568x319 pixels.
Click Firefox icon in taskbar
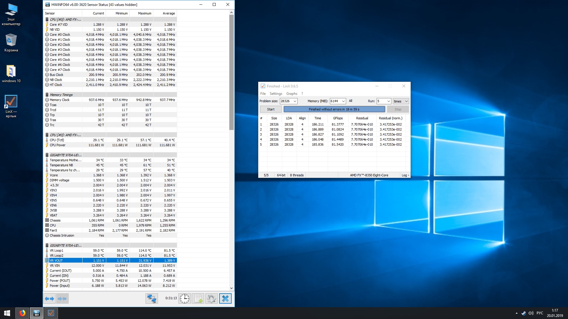pos(22,313)
